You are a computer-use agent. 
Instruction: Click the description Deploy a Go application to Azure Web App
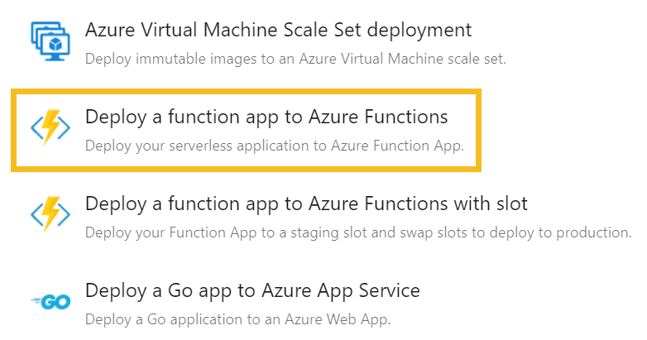point(238,320)
